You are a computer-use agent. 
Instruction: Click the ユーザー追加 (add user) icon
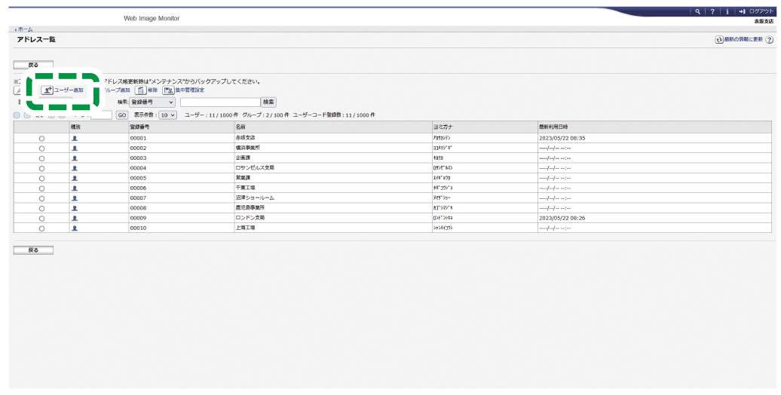(47, 90)
